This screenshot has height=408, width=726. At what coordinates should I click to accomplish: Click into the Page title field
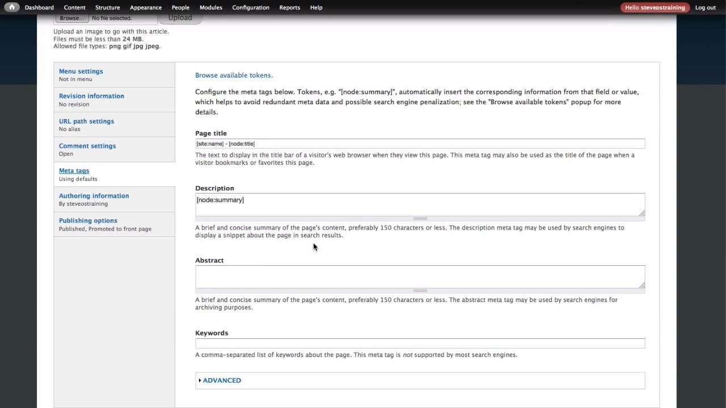pyautogui.click(x=420, y=144)
